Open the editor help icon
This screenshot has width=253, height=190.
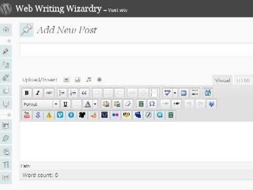point(211,104)
